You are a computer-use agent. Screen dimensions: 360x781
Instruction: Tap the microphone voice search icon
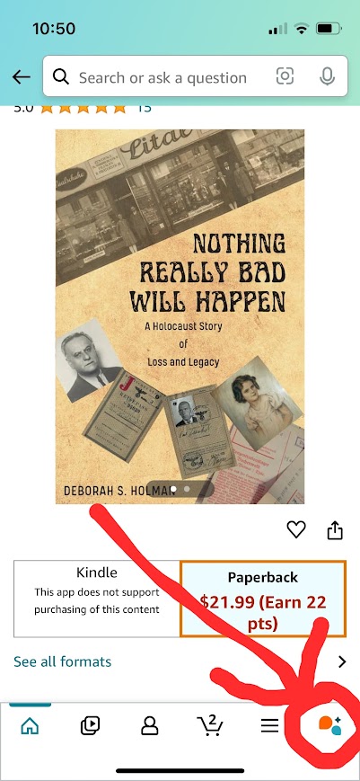pyautogui.click(x=327, y=76)
